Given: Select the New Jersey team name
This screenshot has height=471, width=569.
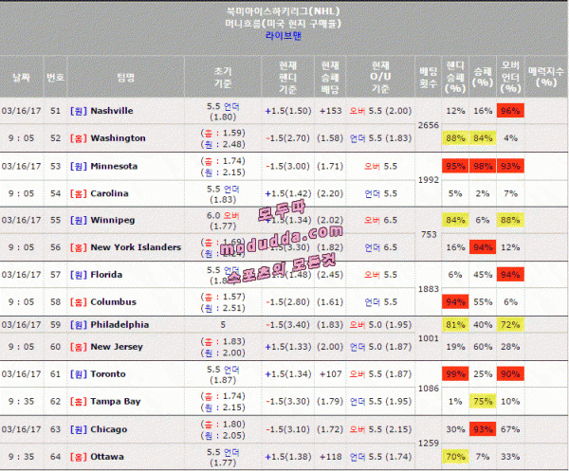Looking at the screenshot, I should 117,347.
